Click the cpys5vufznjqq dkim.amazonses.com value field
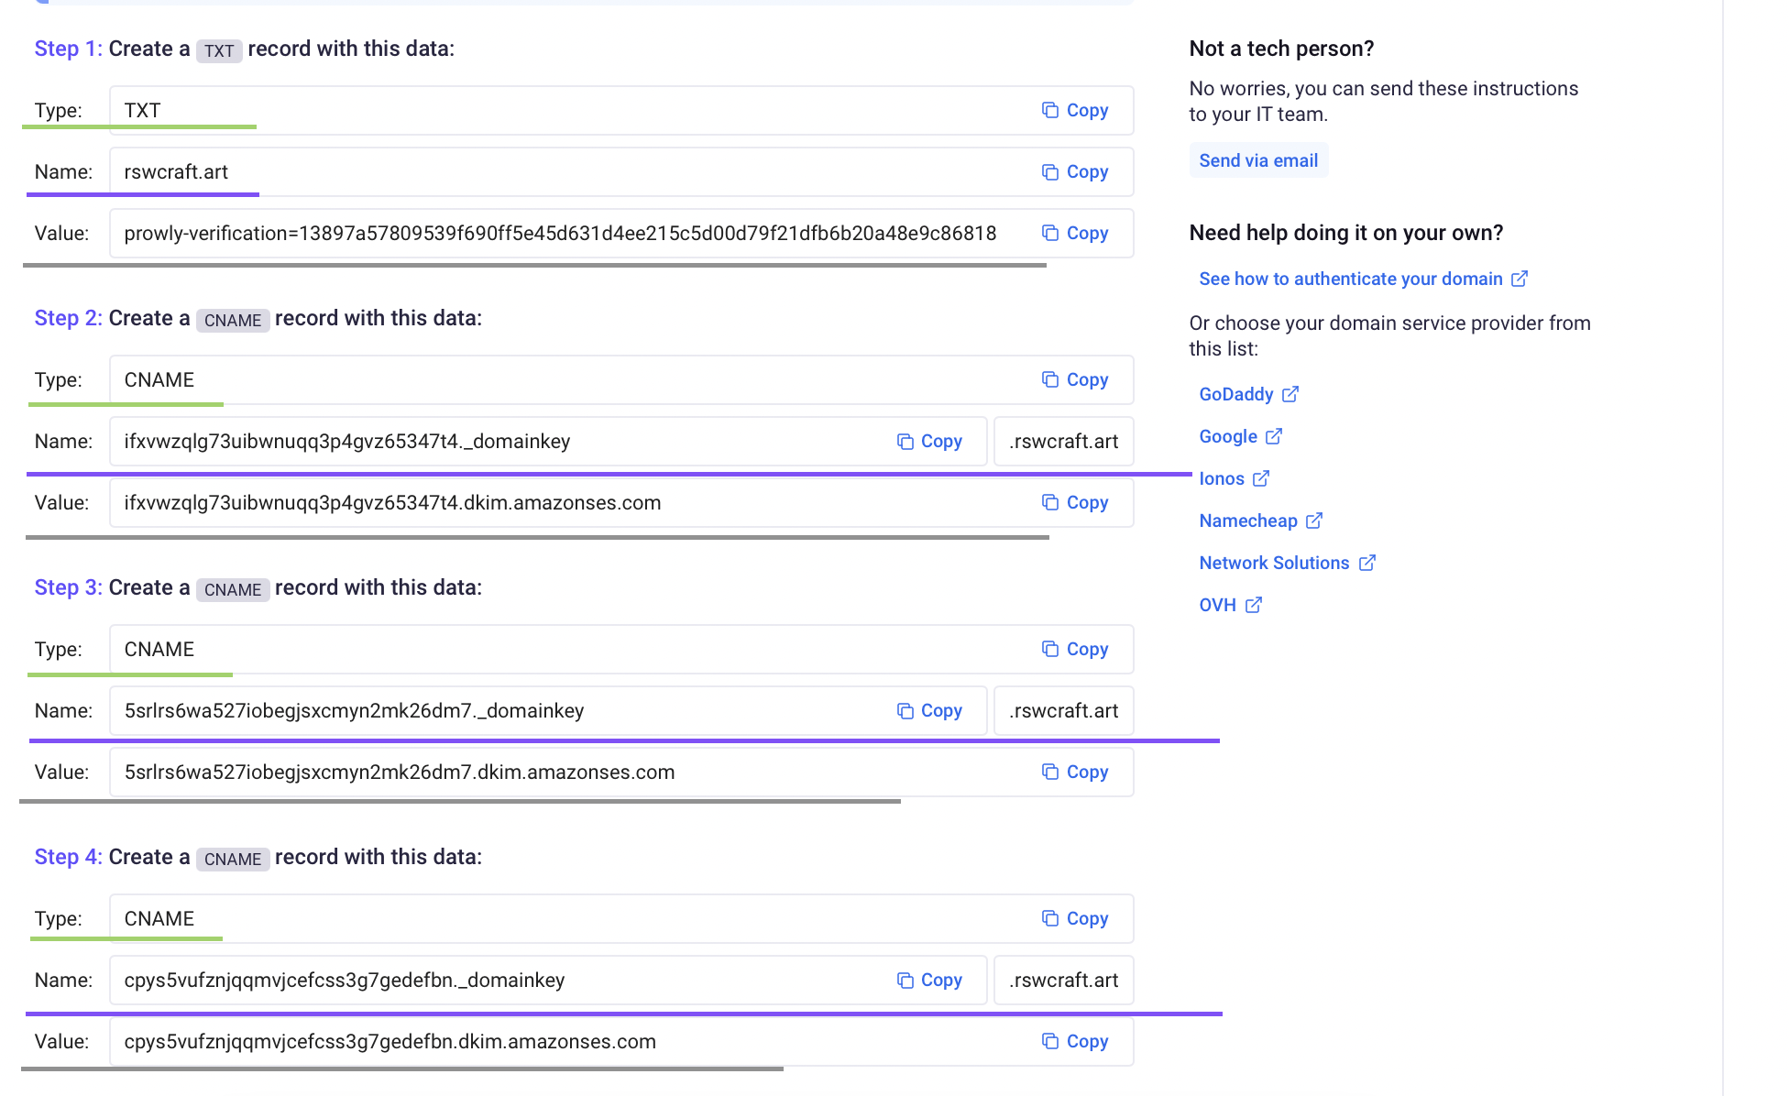1789x1096 pixels. tap(621, 1041)
